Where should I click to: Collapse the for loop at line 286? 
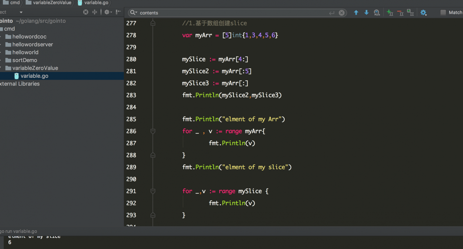[153, 131]
